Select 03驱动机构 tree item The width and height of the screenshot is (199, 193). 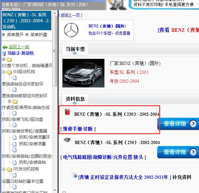24,72
